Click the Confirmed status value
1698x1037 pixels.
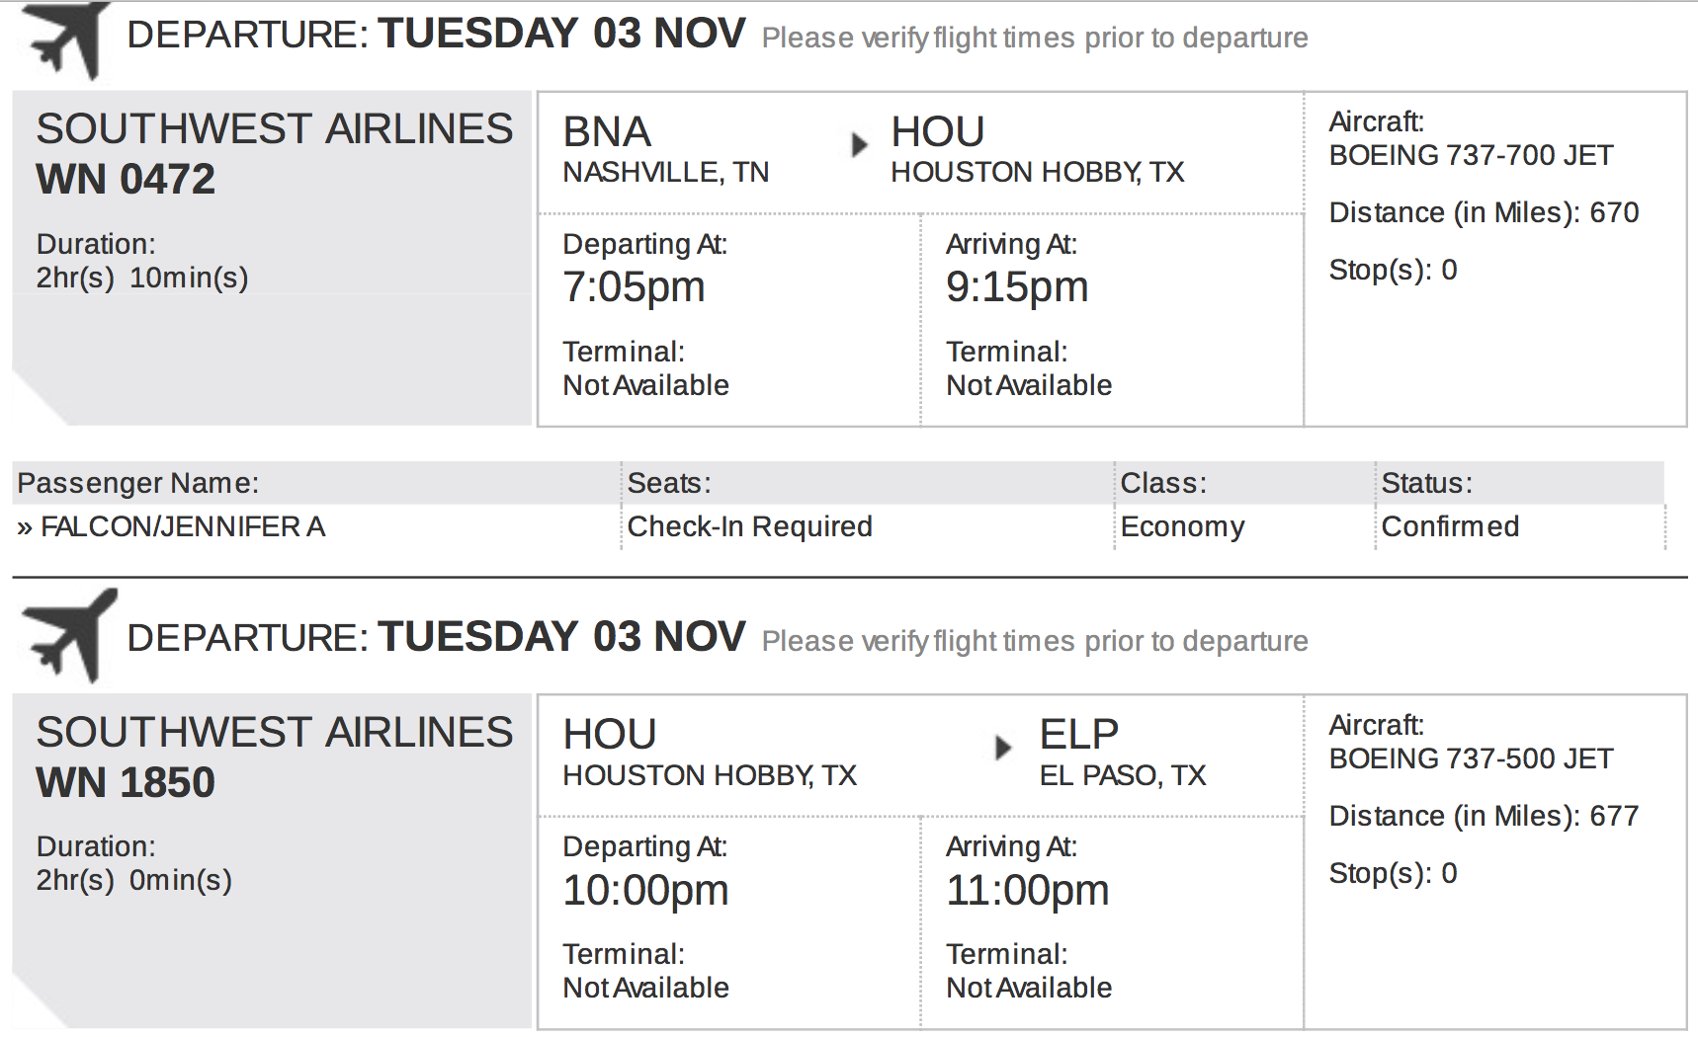(1450, 527)
